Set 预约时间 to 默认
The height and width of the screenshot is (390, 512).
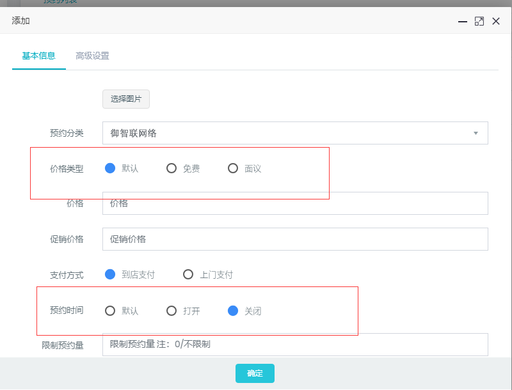coord(110,311)
